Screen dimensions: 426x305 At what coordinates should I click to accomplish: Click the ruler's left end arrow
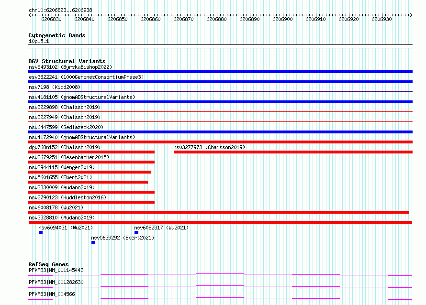click(x=30, y=15)
